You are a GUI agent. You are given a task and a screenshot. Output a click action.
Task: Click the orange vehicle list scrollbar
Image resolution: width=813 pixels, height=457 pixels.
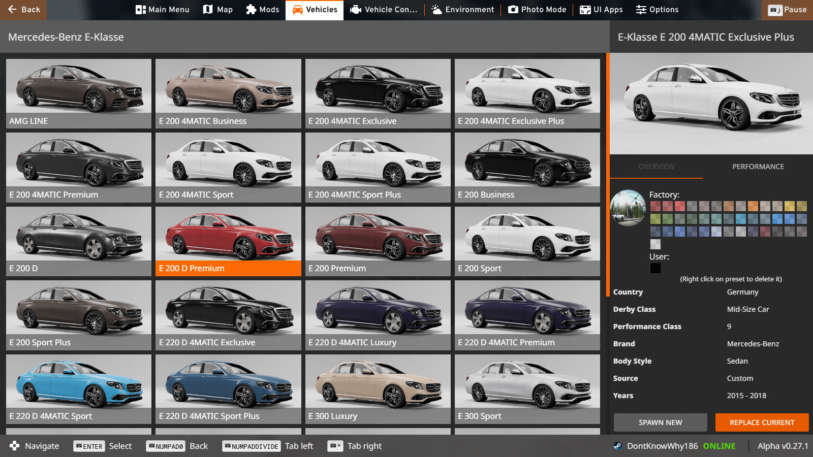608,174
